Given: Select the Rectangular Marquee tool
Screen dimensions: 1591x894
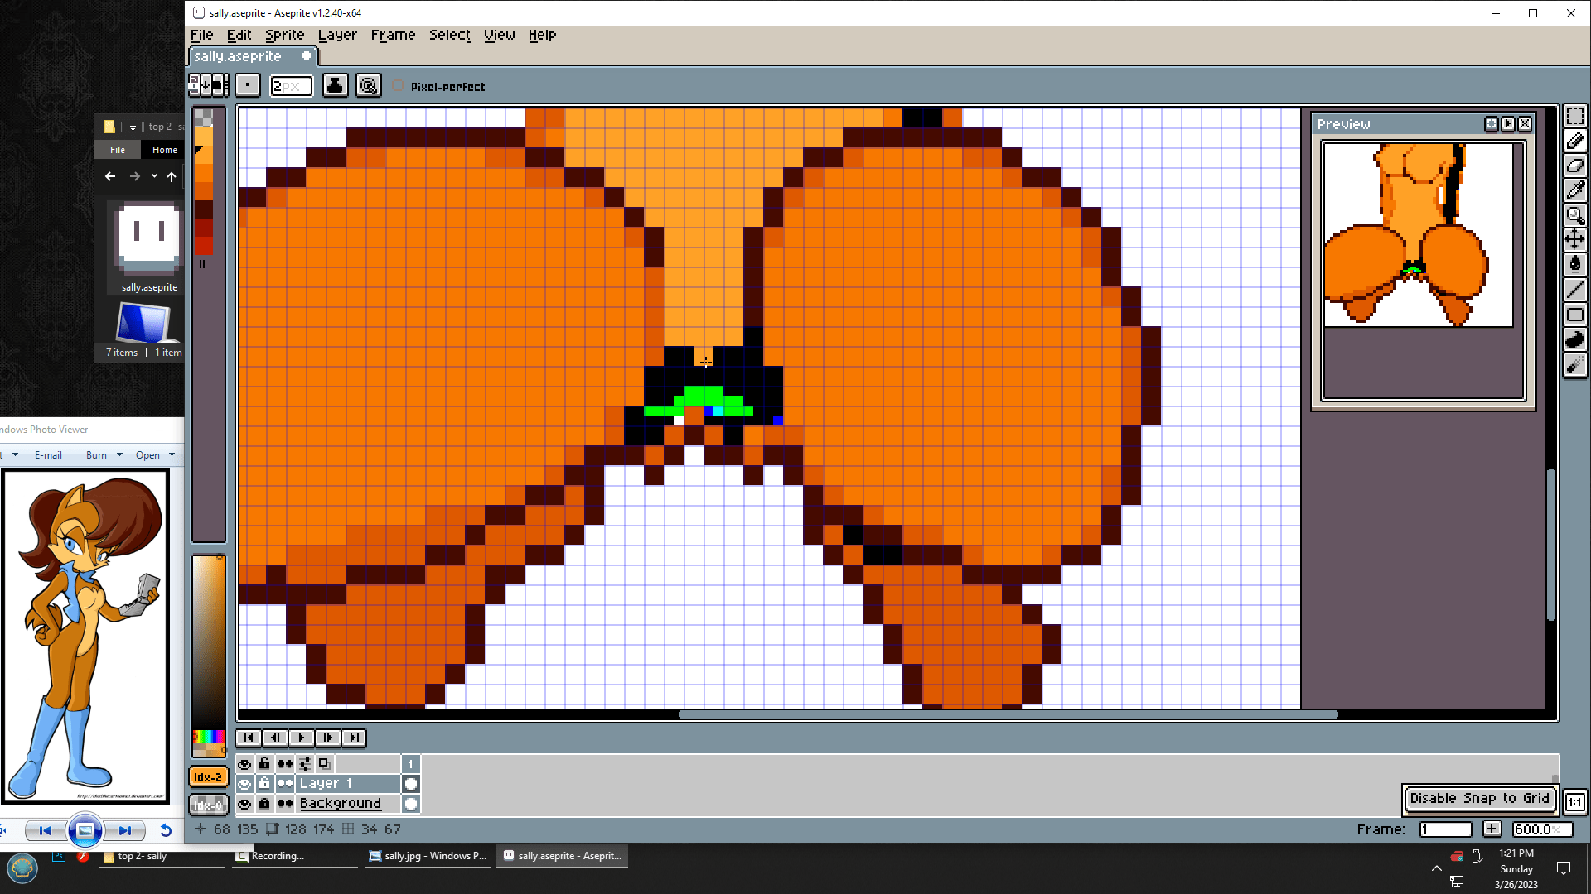Looking at the screenshot, I should point(1574,116).
